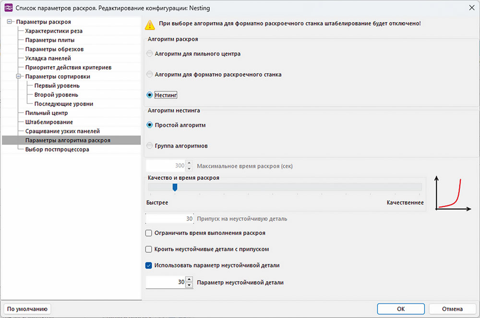Select Алгоритм для пильного центра radio button
The width and height of the screenshot is (480, 318).
tap(149, 54)
